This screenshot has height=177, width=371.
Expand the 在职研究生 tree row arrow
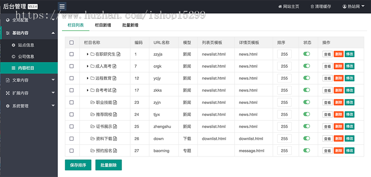[x=87, y=54]
